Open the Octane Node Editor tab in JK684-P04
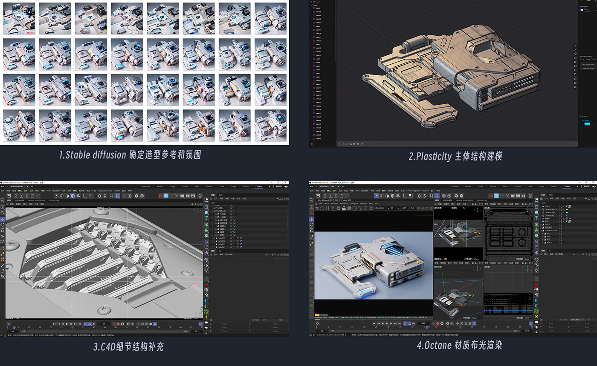597x366 pixels. click(x=36, y=200)
